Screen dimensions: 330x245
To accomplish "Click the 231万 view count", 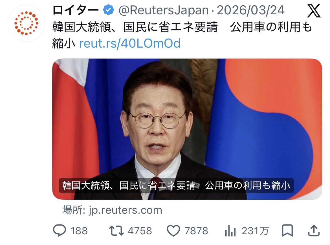I will (255, 231).
